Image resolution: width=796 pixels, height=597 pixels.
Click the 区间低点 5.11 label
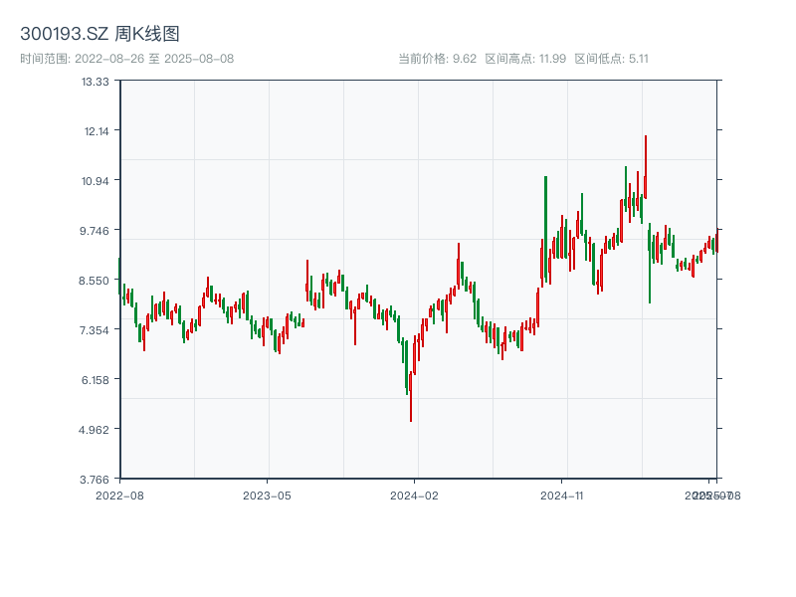click(611, 59)
